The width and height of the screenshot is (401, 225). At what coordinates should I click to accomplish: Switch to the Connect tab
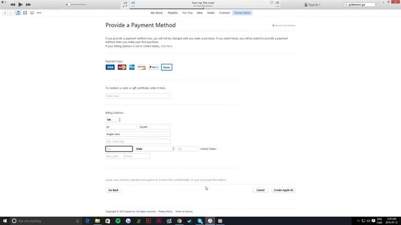point(224,12)
